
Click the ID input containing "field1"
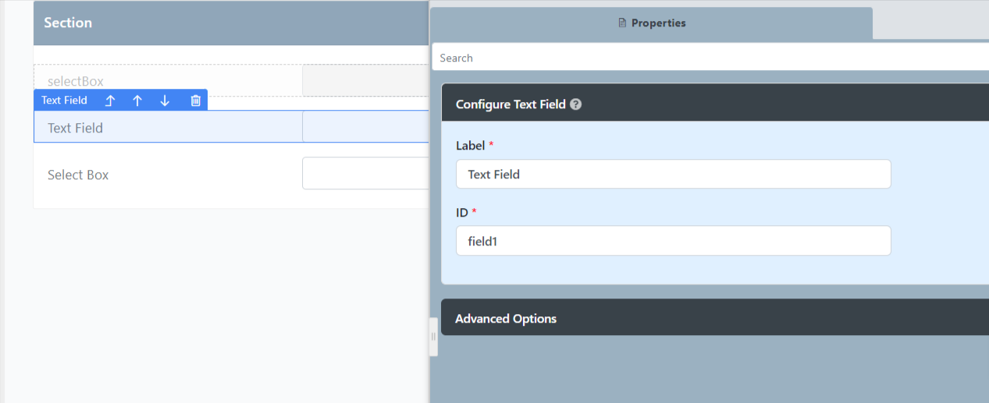click(x=673, y=242)
